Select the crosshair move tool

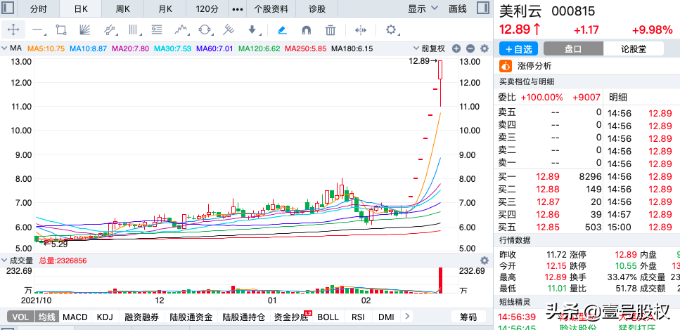pyautogui.click(x=15, y=30)
